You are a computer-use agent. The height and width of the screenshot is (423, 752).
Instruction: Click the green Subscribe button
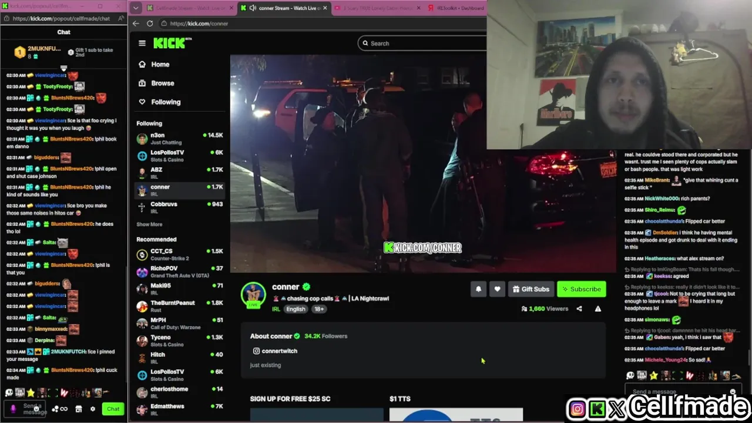pyautogui.click(x=581, y=289)
